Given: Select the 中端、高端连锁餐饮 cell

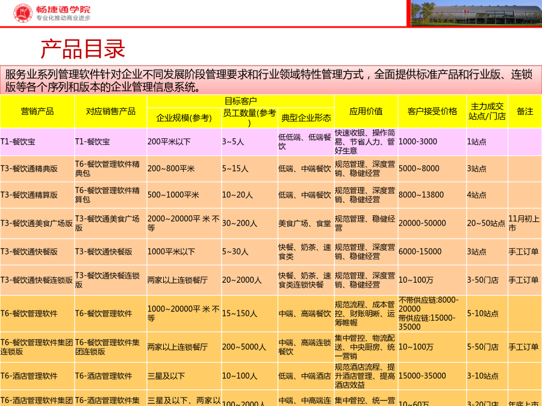Looking at the screenshot, I should pos(306,347).
